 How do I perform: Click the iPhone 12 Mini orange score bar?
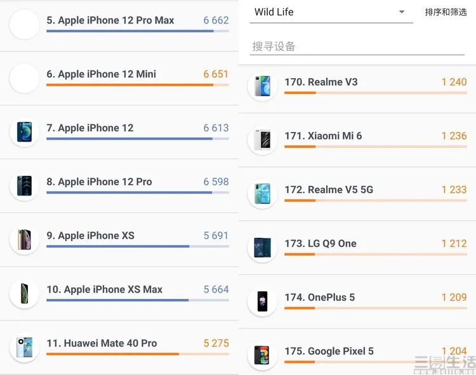click(x=130, y=85)
